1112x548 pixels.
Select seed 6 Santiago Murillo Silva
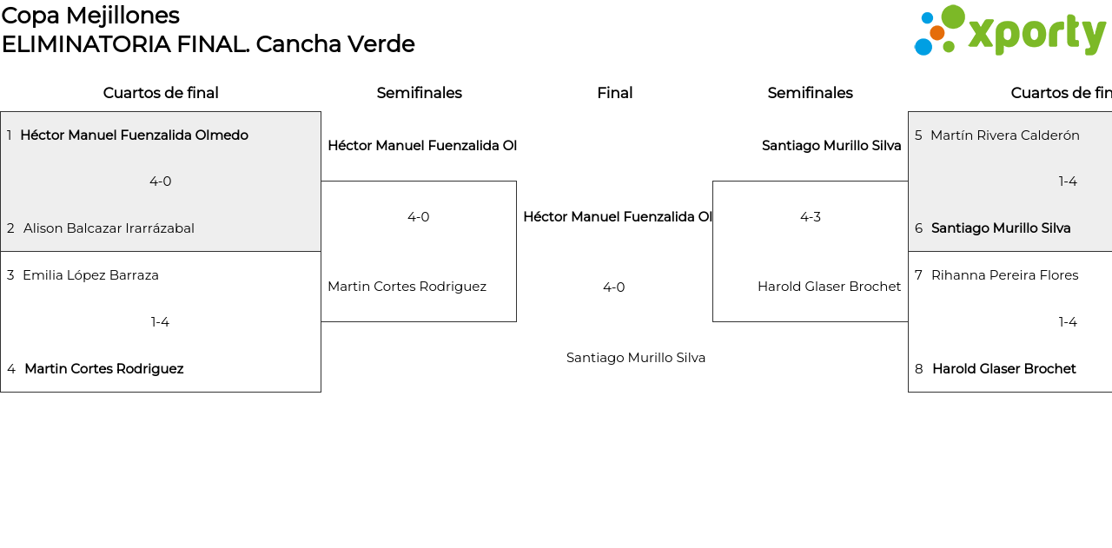click(1001, 228)
